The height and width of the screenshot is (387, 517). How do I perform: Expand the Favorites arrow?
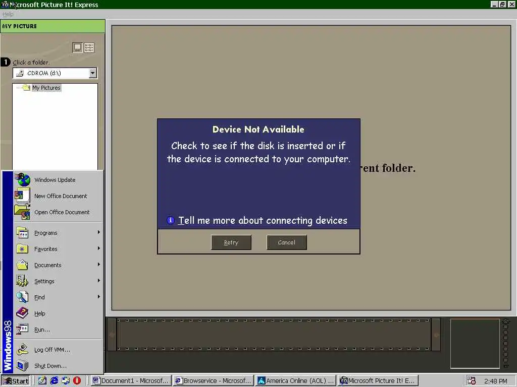coord(98,248)
